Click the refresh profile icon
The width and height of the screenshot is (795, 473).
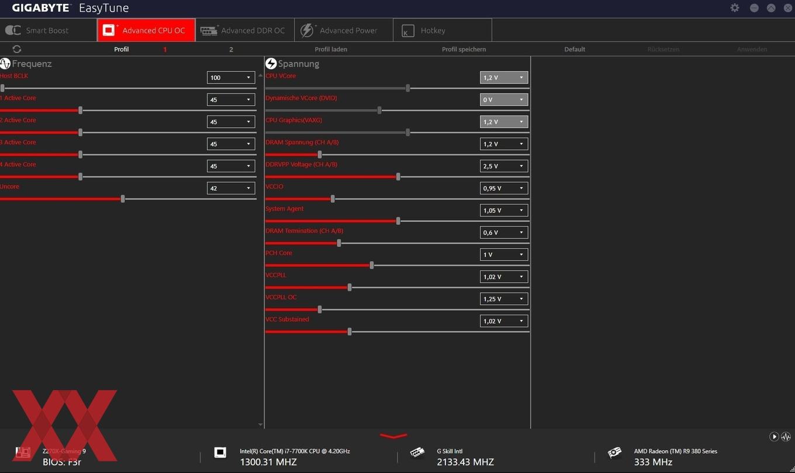coord(16,49)
